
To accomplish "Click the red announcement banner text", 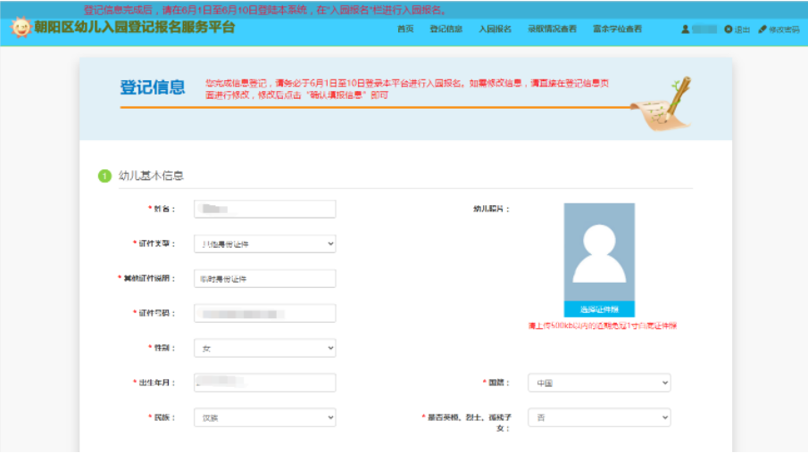I will point(265,10).
